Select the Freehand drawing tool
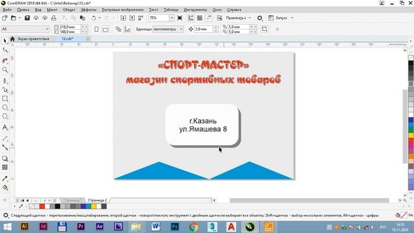Image resolution: width=414 pixels, height=233 pixels. coord(5,80)
